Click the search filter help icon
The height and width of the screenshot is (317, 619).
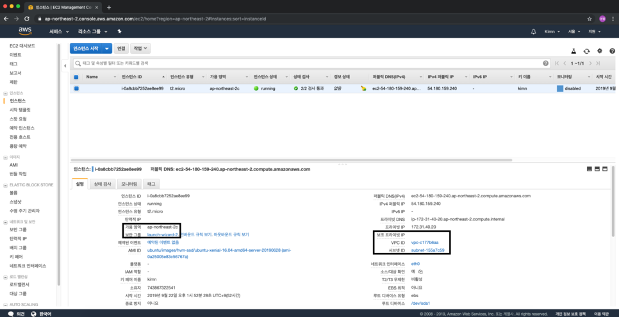click(x=545, y=63)
